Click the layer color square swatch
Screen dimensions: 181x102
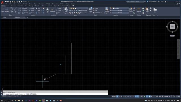pyautogui.click(x=76, y=8)
